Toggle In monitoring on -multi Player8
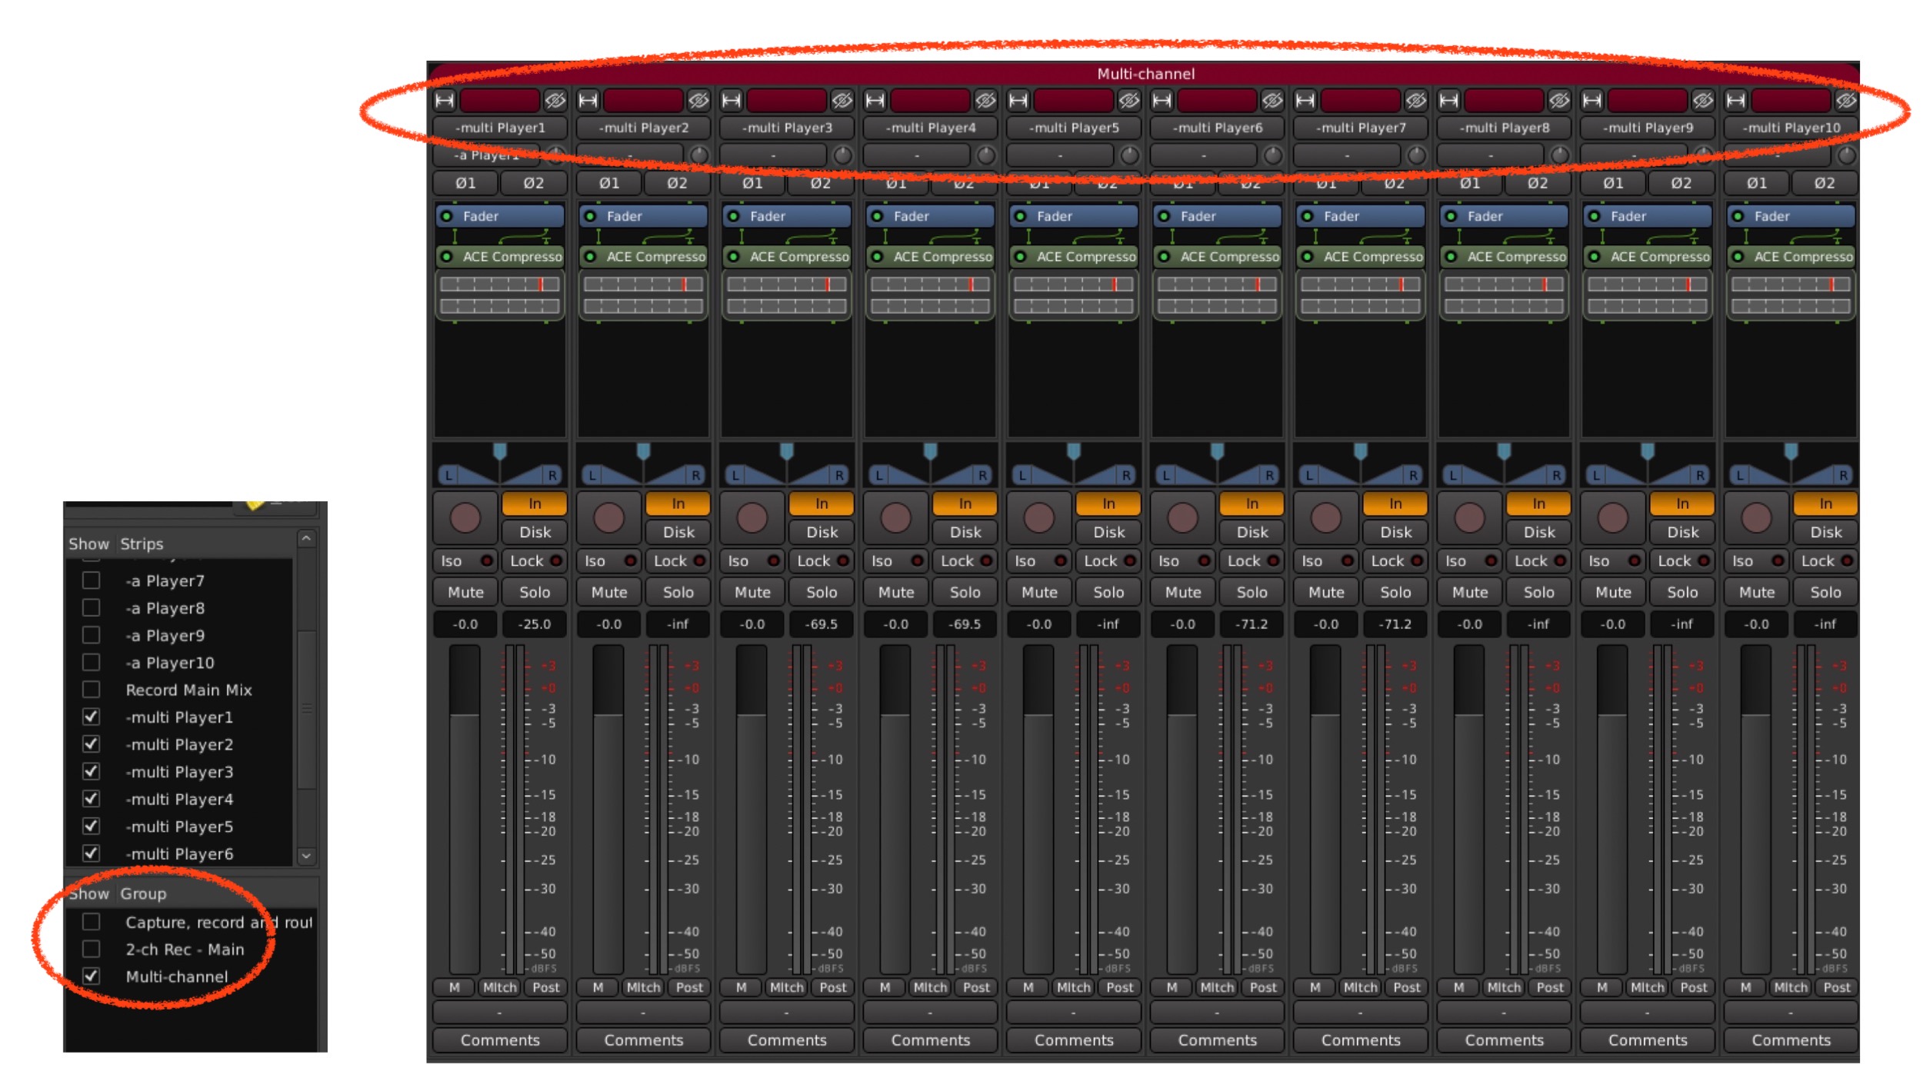This screenshot has height=1081, width=1923. pyautogui.click(x=1539, y=504)
